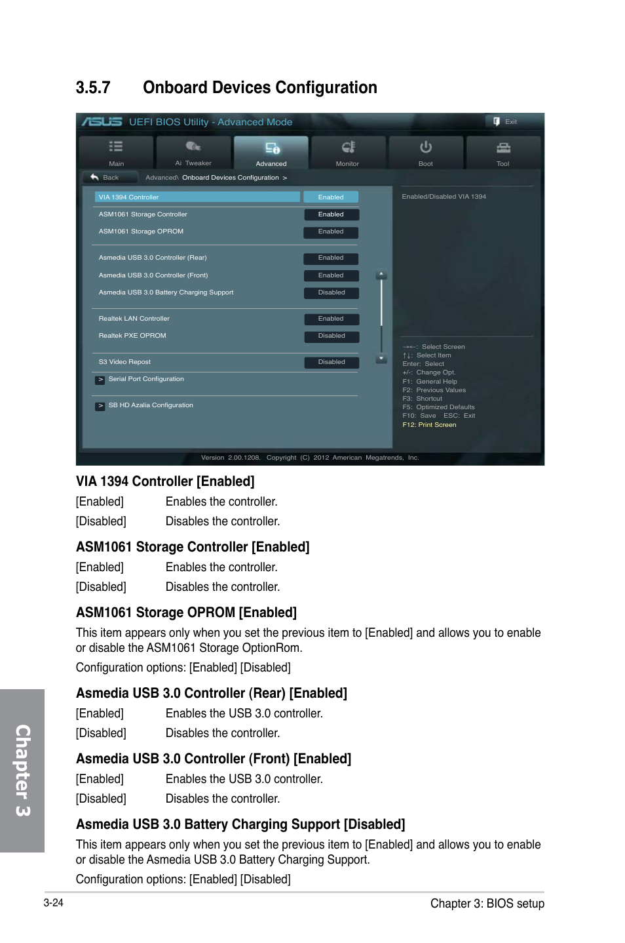
Task: Click the Back arrow icon
Action: (94, 177)
